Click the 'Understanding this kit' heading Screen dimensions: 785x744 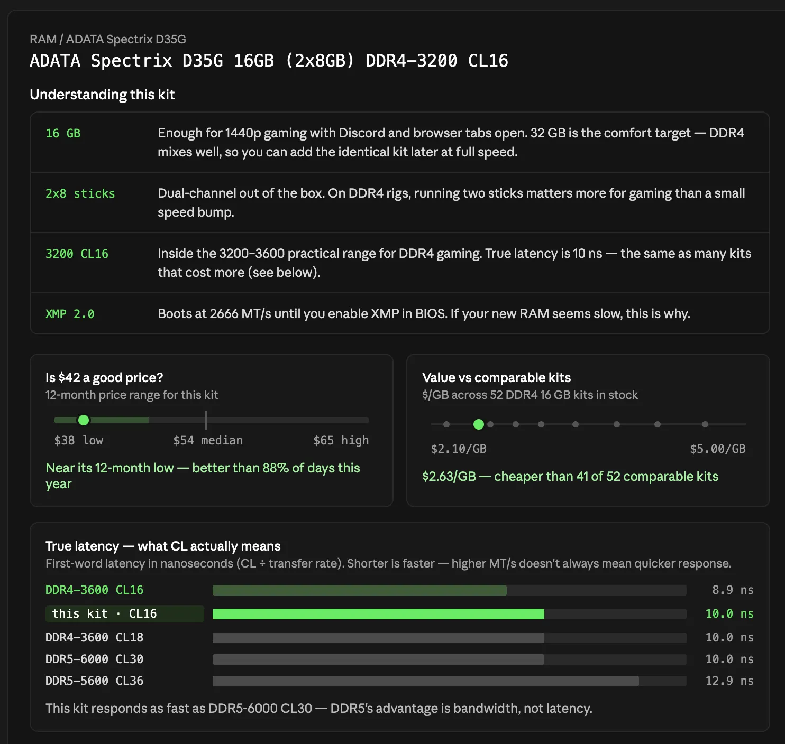(x=102, y=95)
